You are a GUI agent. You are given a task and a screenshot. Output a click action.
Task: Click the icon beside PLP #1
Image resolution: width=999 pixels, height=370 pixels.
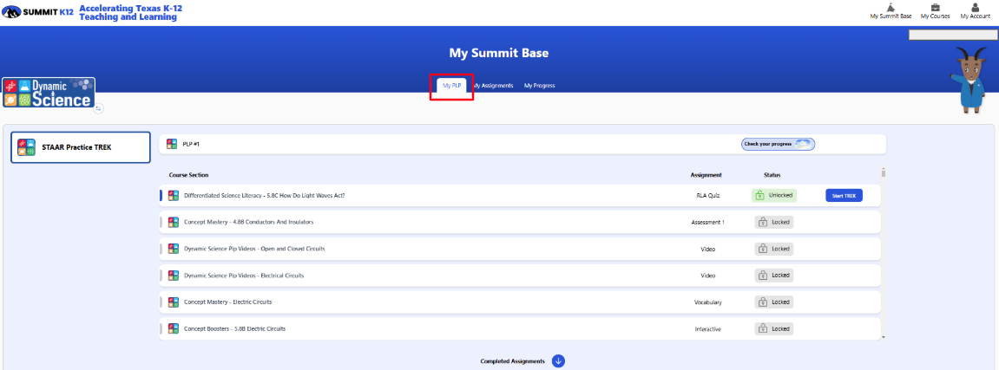pos(171,145)
